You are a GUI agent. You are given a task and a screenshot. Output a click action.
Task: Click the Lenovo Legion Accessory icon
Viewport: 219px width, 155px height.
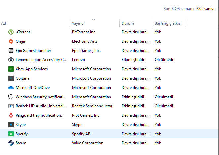click(x=11, y=60)
